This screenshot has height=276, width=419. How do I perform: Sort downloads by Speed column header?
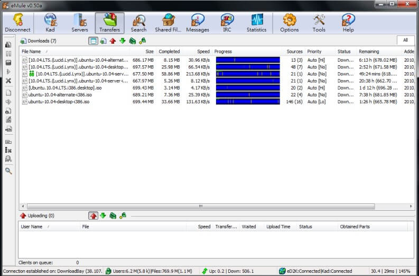pos(198,52)
